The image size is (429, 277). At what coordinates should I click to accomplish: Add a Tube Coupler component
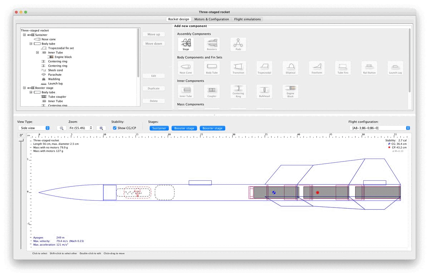212,91
